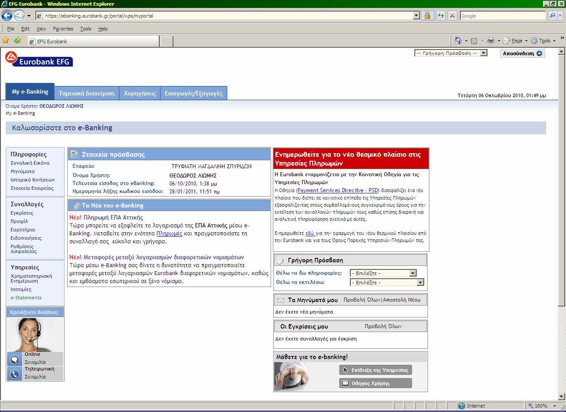The image size is (566, 412).
Task: Click the Οδηγός Χρήσης button
Action: 375,383
